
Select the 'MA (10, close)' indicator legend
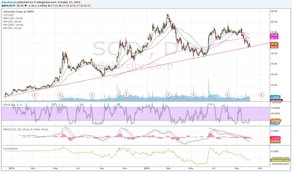click(12, 21)
